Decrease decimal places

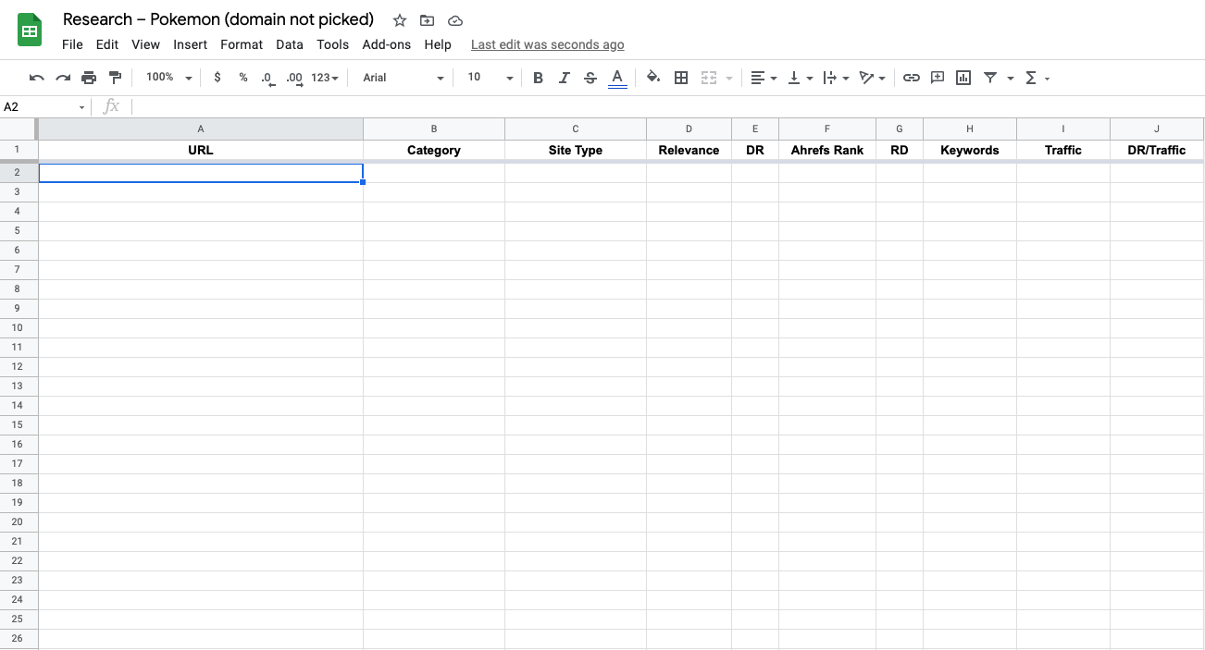268,79
